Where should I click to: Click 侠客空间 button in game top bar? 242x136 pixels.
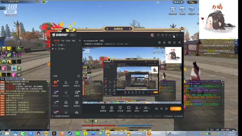click(x=178, y=2)
